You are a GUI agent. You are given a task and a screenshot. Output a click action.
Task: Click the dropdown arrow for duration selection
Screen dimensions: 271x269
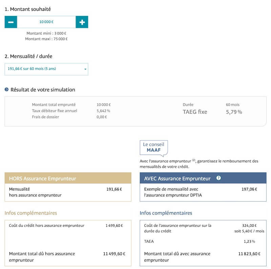coord(85,69)
